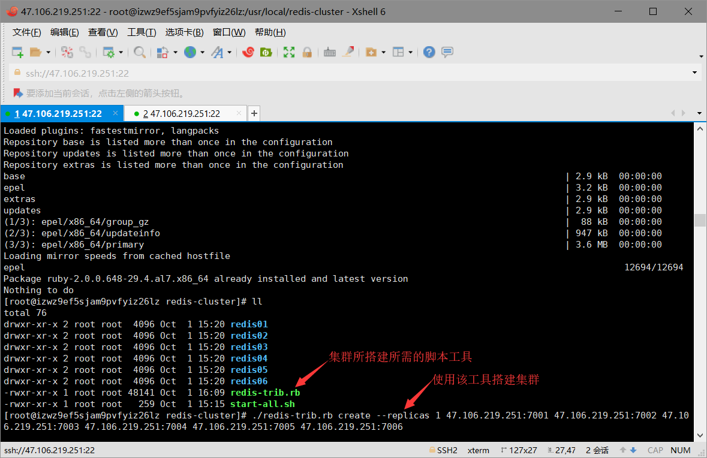
Task: Click the lock screen padlock icon
Action: tap(307, 52)
